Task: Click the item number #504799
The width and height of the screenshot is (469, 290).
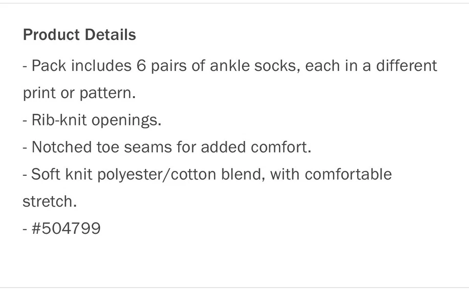Action: click(66, 228)
